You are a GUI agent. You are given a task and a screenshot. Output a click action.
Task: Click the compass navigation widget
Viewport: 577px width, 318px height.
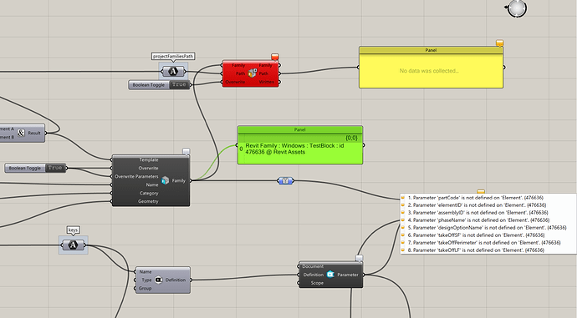point(517,8)
